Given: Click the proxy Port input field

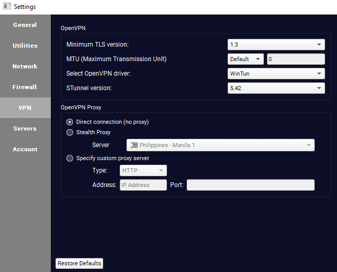Looking at the screenshot, I should [250, 185].
